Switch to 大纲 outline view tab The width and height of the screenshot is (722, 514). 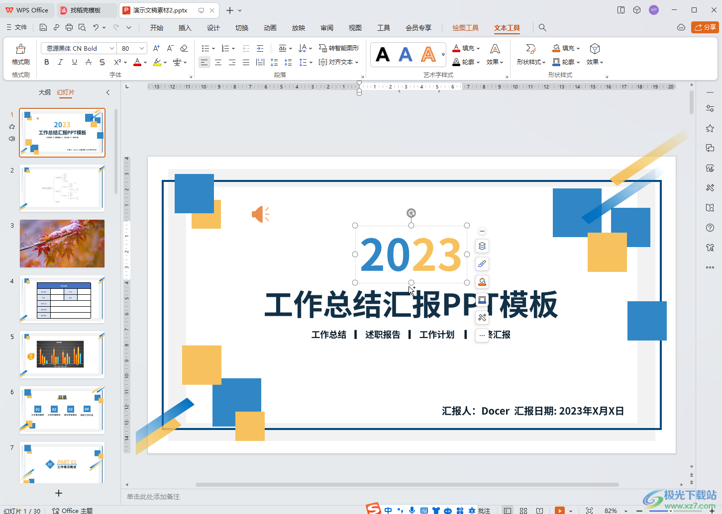45,92
